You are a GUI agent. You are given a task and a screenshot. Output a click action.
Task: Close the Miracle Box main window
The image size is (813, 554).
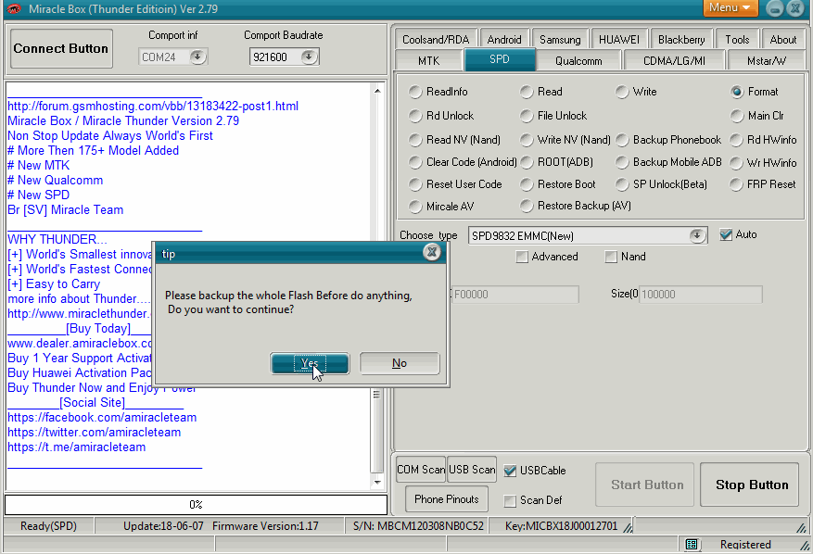[x=794, y=8]
